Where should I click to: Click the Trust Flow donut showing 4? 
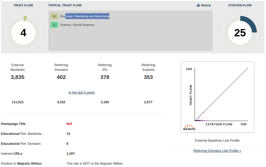(23, 33)
